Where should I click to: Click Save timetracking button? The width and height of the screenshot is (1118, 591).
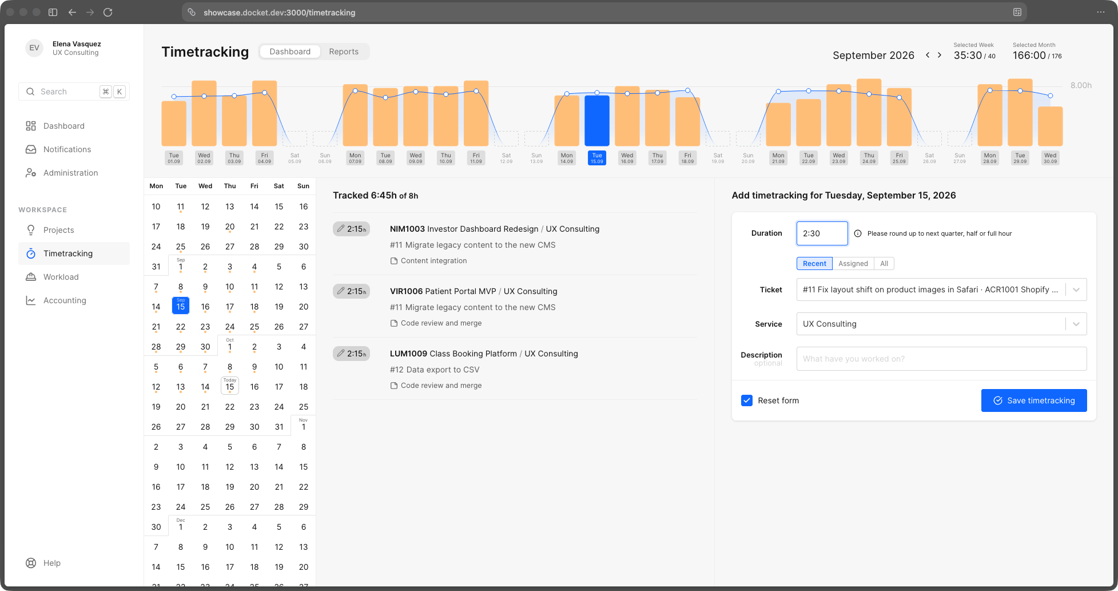pyautogui.click(x=1034, y=400)
